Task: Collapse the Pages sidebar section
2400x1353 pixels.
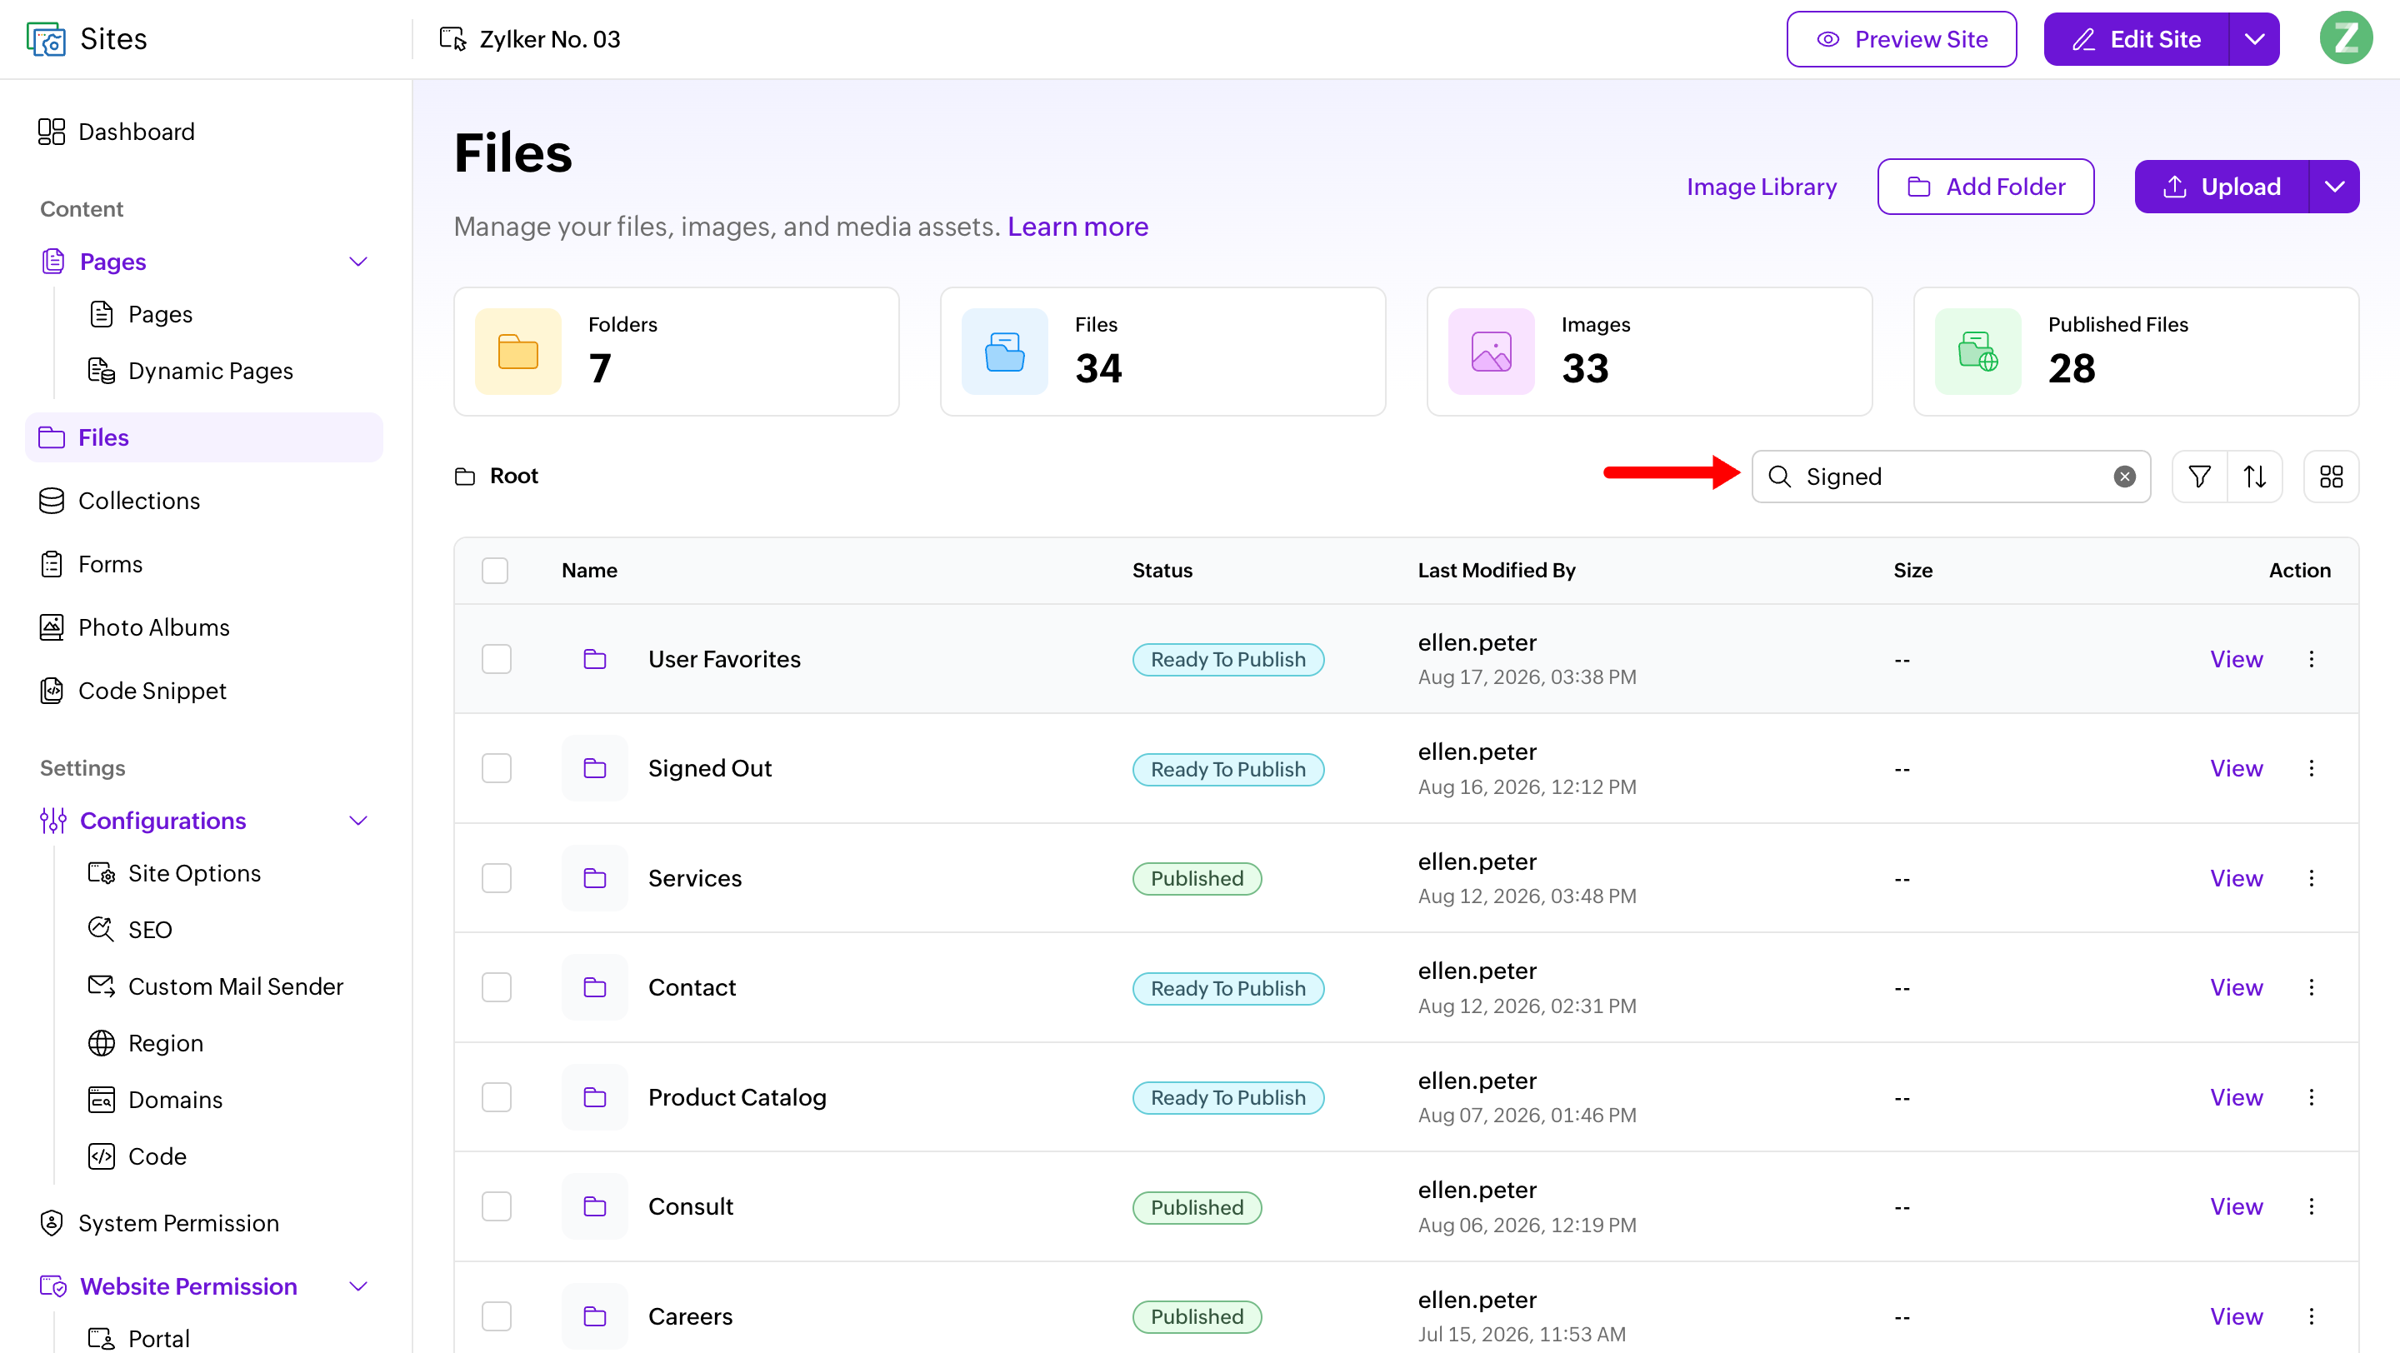Action: 357,262
